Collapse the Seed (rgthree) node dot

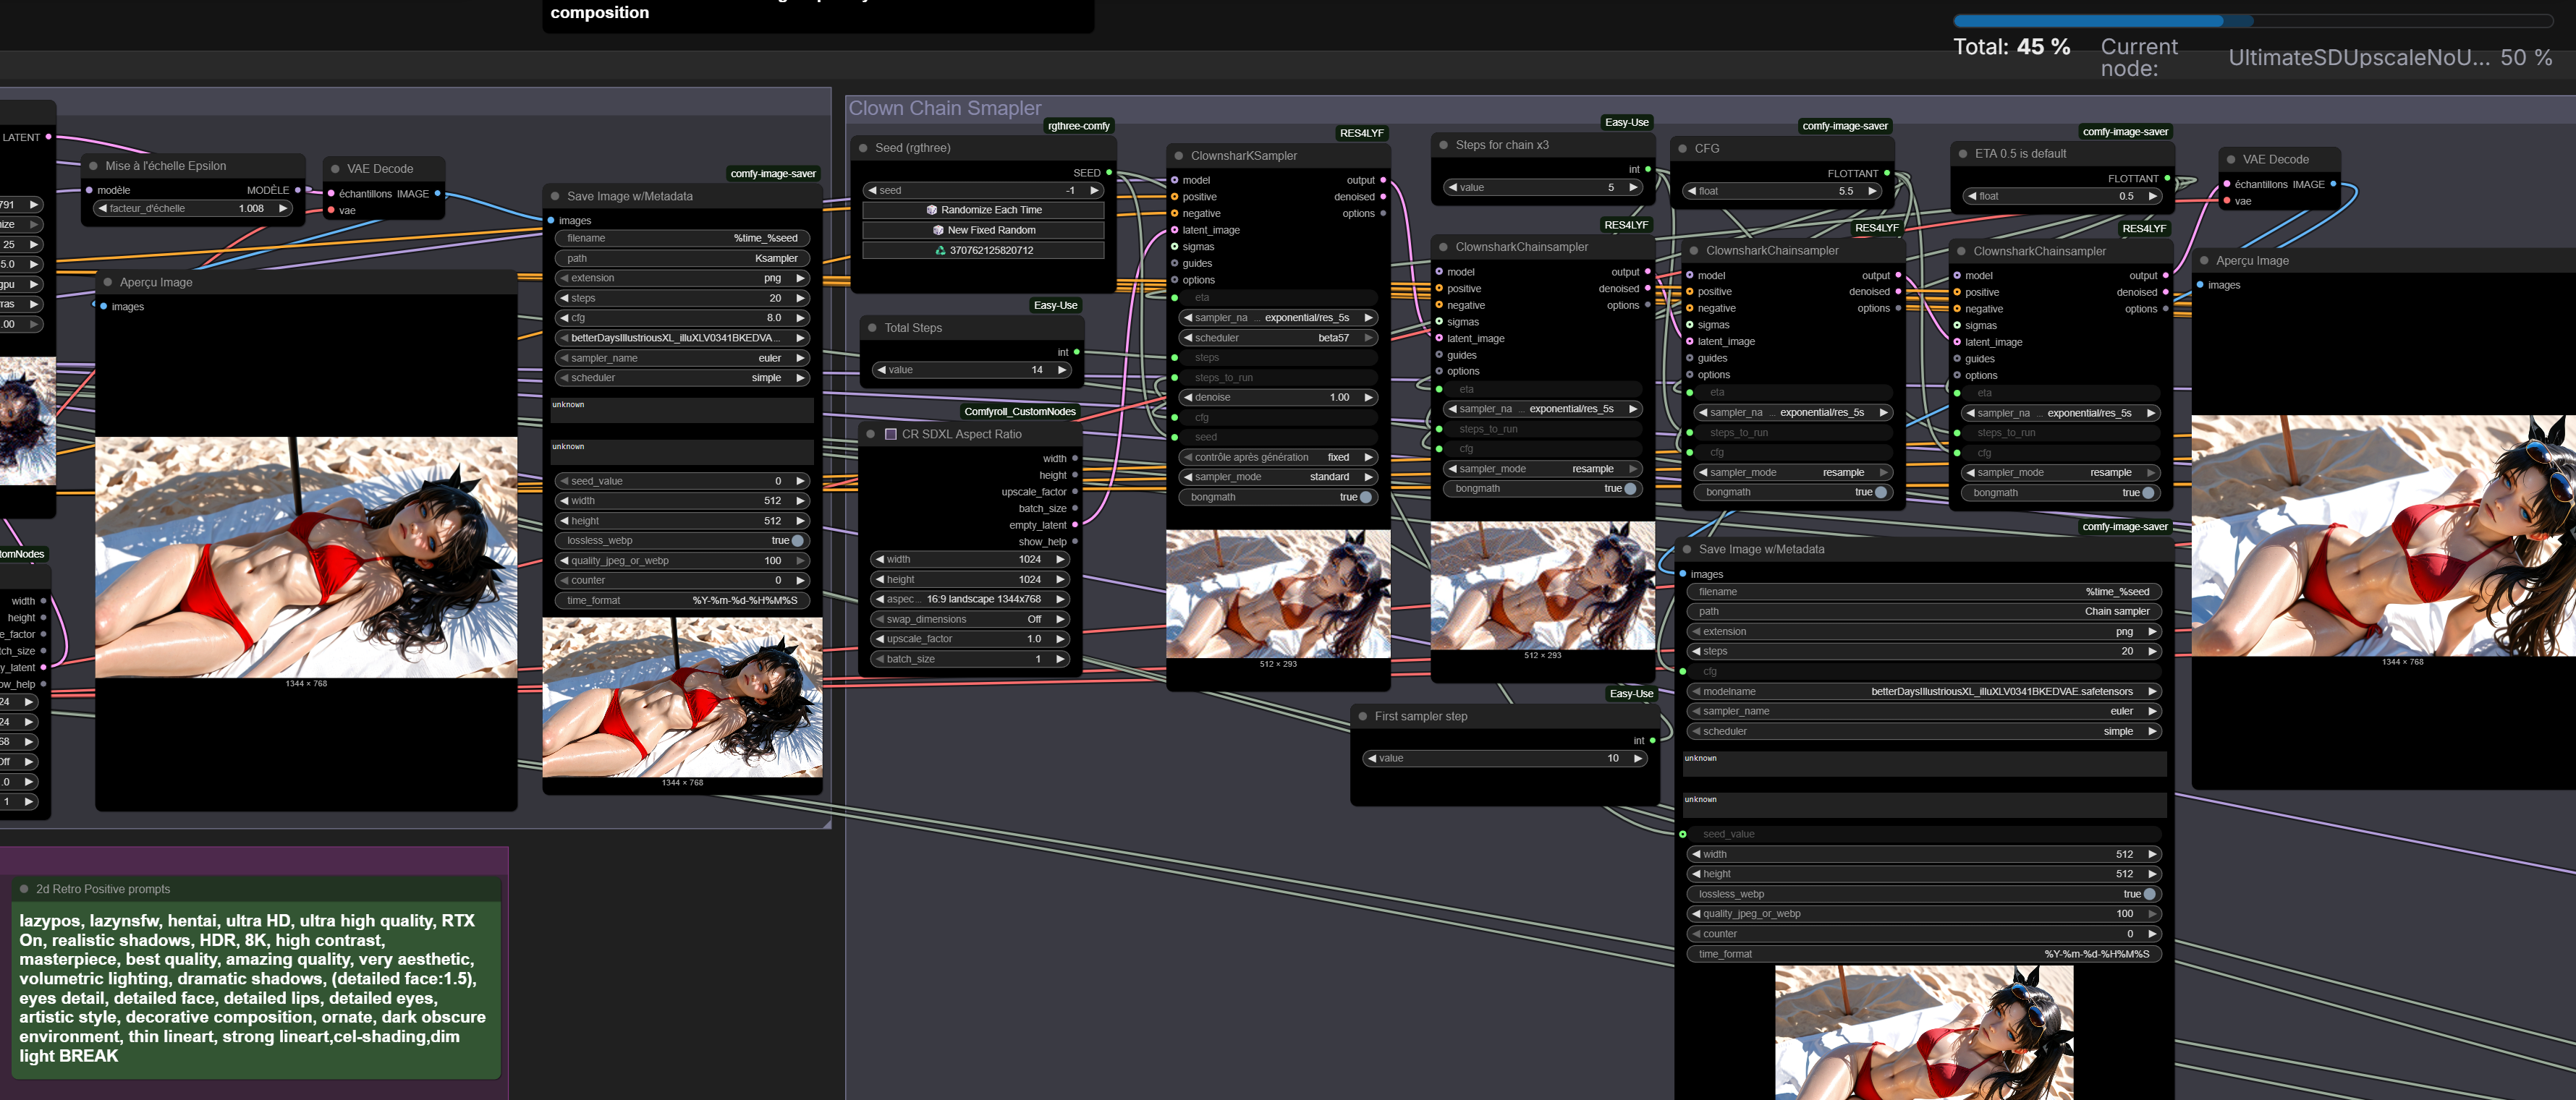point(863,148)
